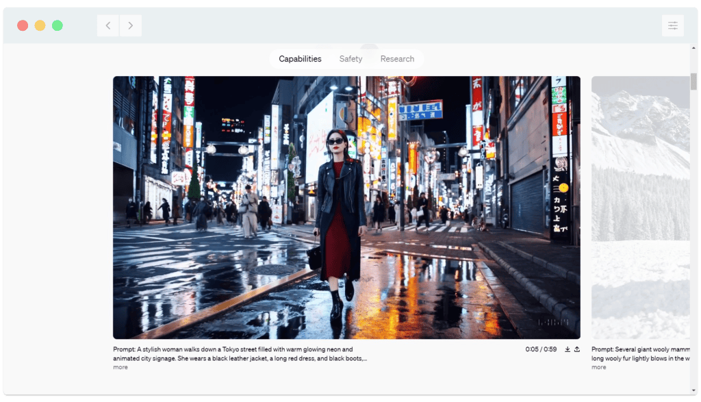Screen dimensions: 701x402
Task: Open the filter sliders icon top right
Action: 673,25
